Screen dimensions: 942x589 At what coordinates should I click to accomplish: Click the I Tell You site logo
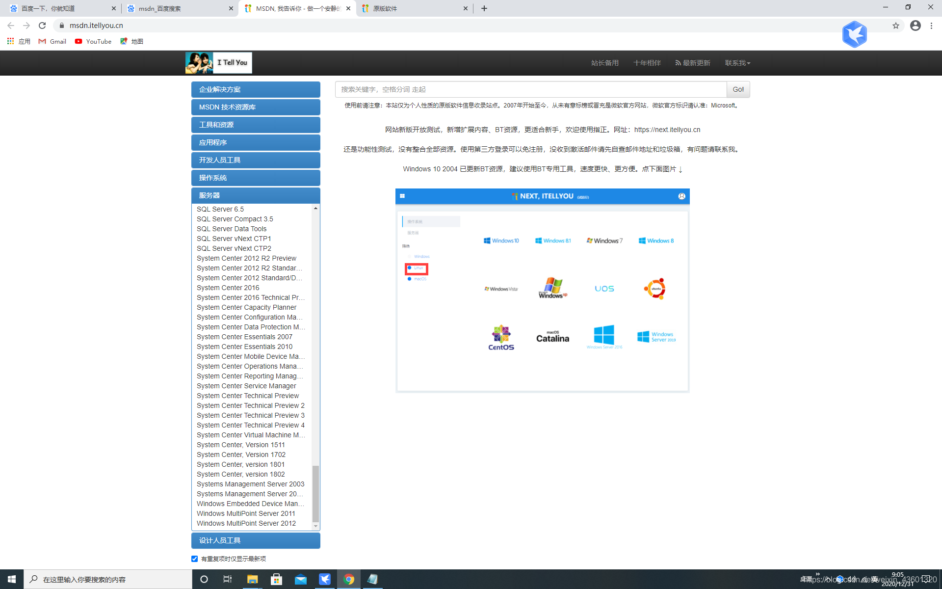click(x=219, y=63)
